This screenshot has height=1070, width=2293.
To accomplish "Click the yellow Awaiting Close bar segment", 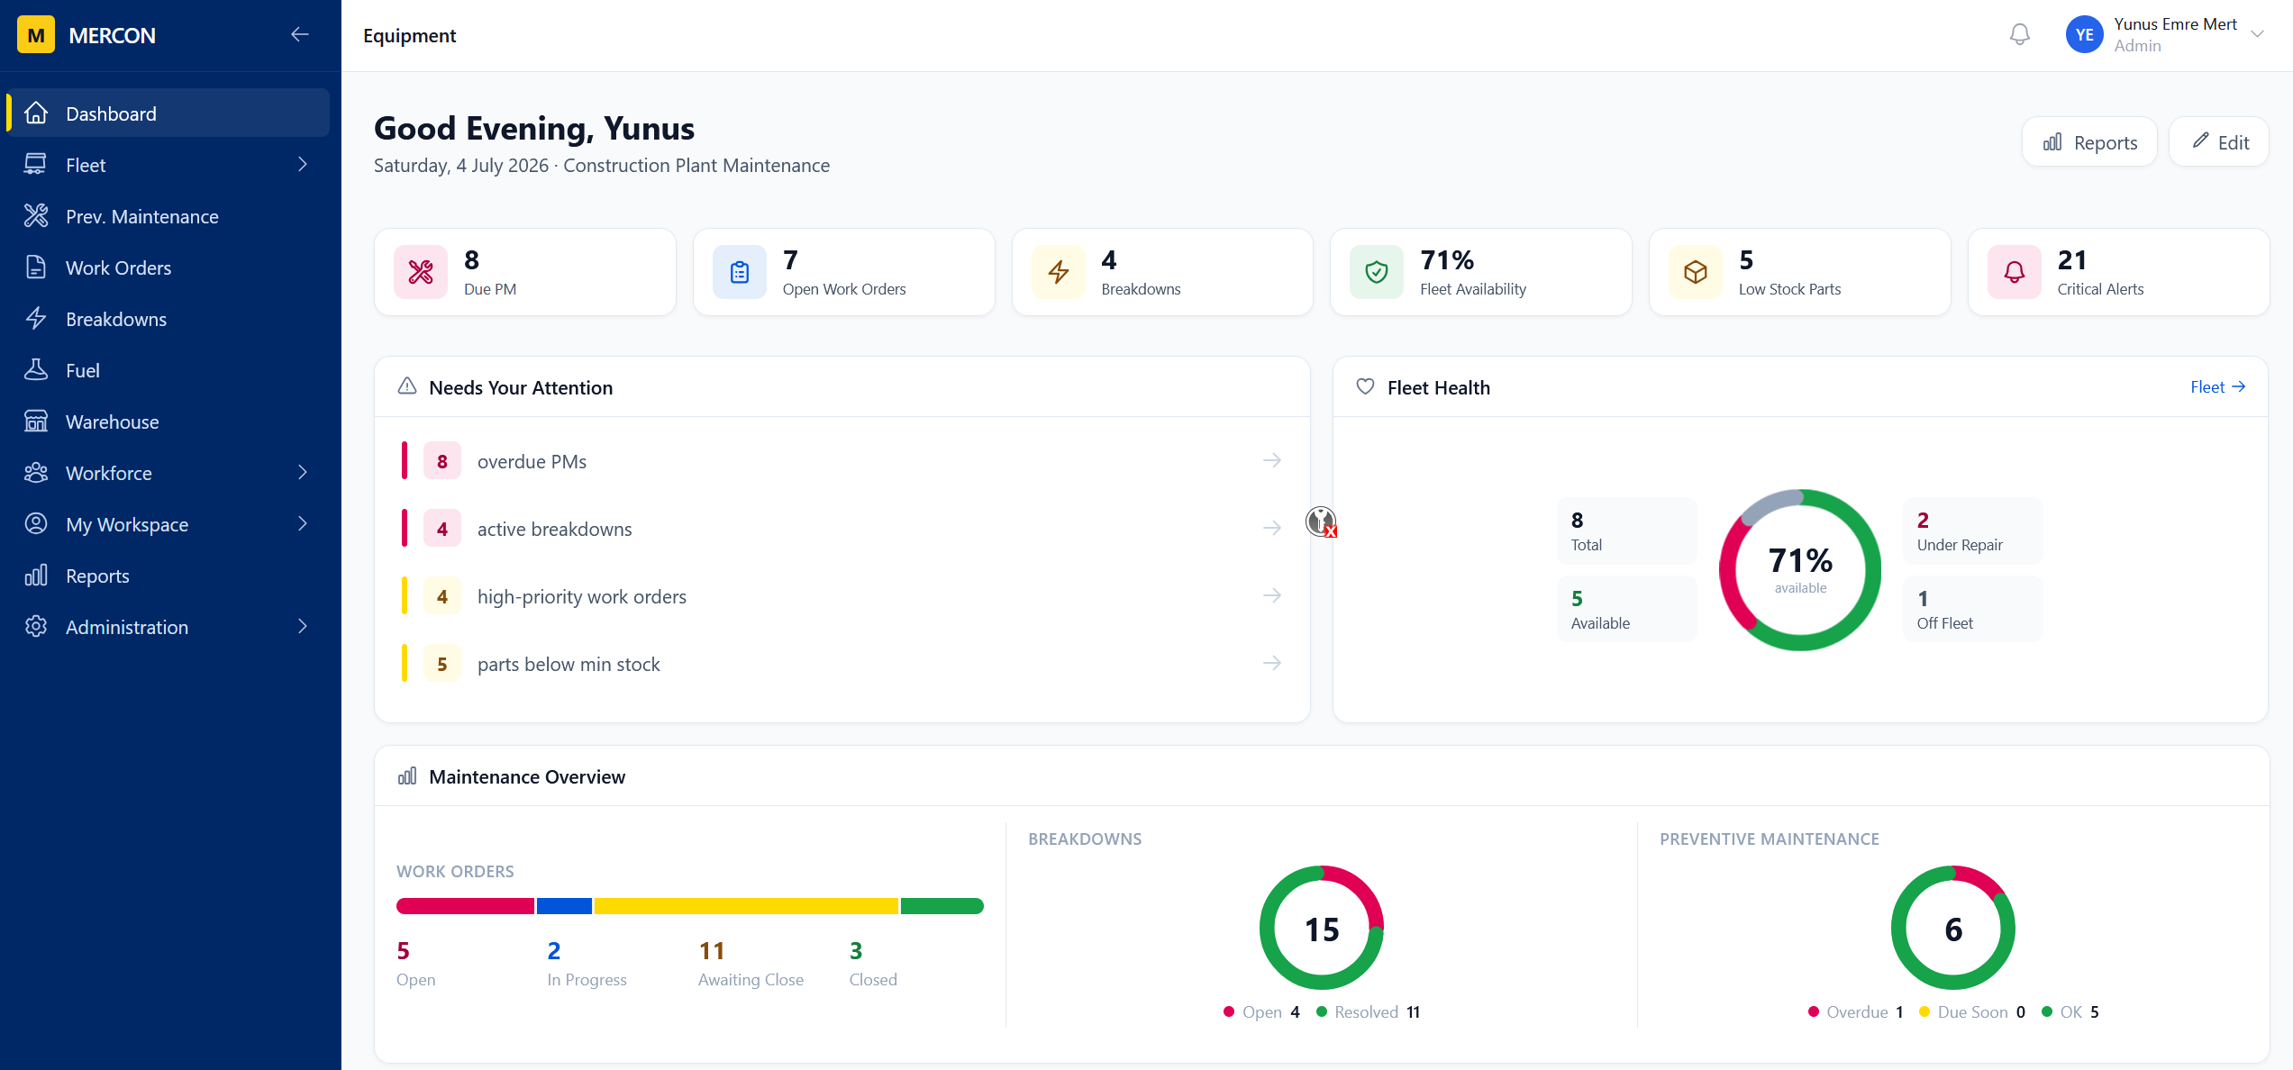I will (x=746, y=906).
